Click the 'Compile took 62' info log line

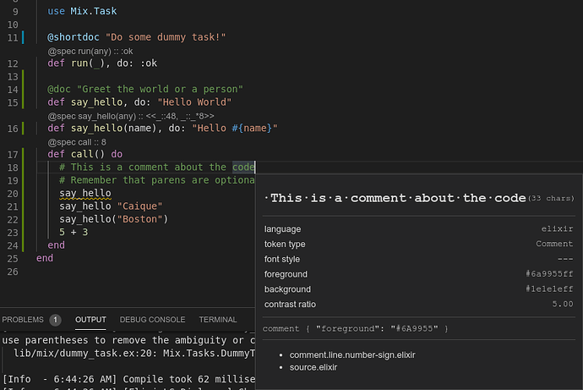click(x=128, y=379)
